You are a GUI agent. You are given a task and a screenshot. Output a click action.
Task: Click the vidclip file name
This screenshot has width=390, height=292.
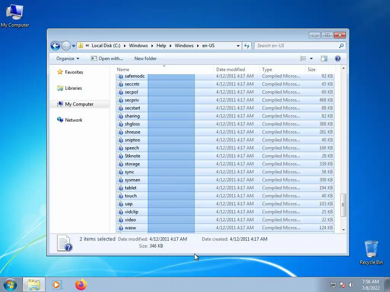(x=131, y=212)
